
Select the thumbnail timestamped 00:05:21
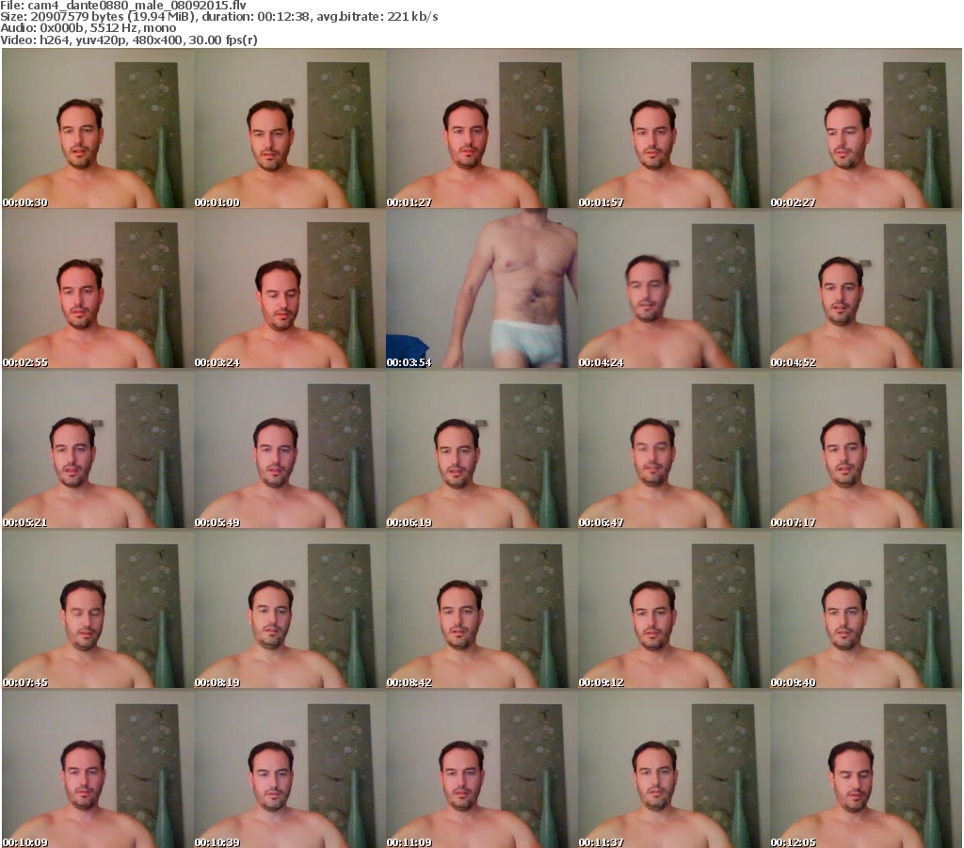(x=98, y=449)
